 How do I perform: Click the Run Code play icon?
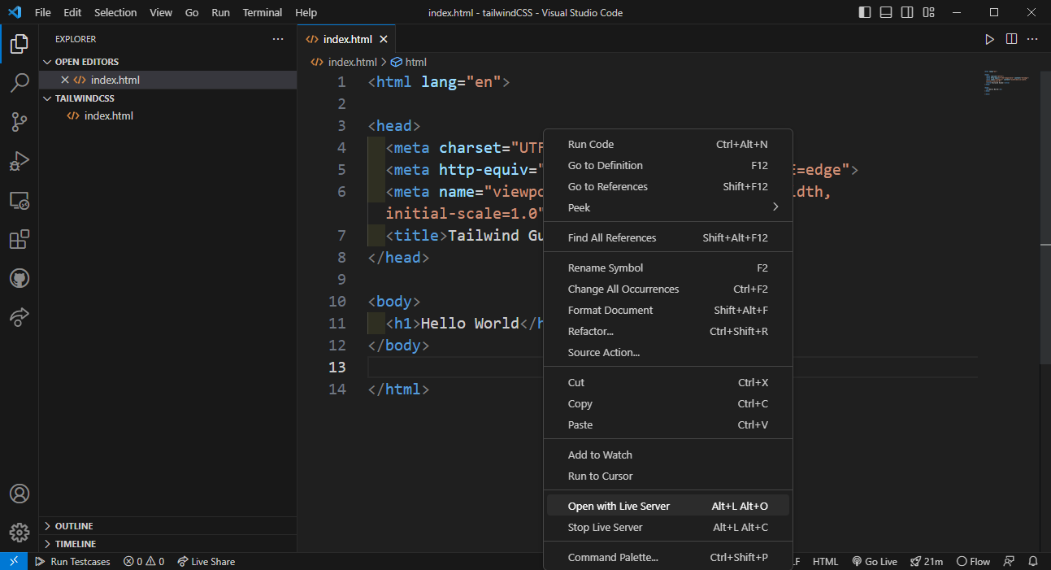click(989, 39)
